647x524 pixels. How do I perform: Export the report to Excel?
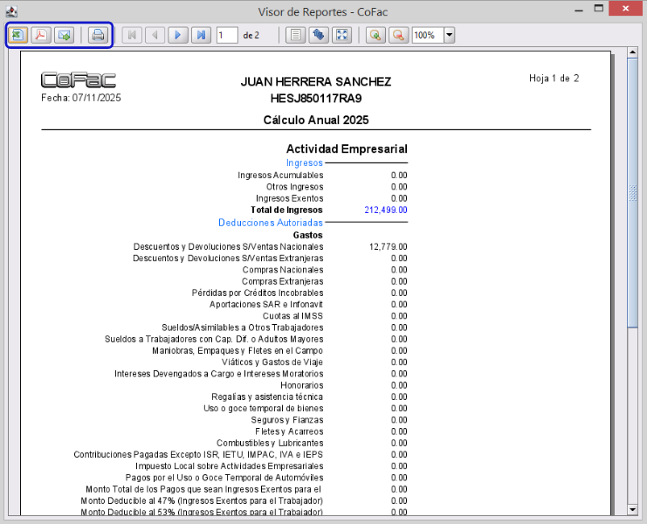(x=17, y=35)
